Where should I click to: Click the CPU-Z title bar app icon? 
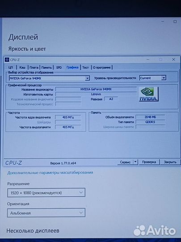(7, 60)
